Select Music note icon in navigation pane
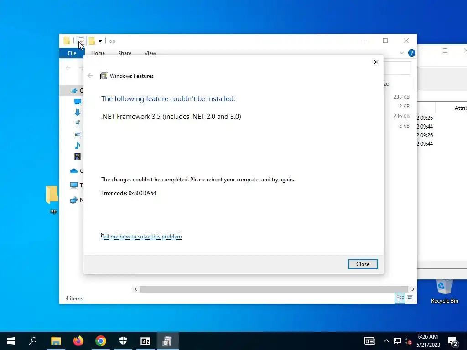Screen dimensions: 467x350 [x=78, y=145]
